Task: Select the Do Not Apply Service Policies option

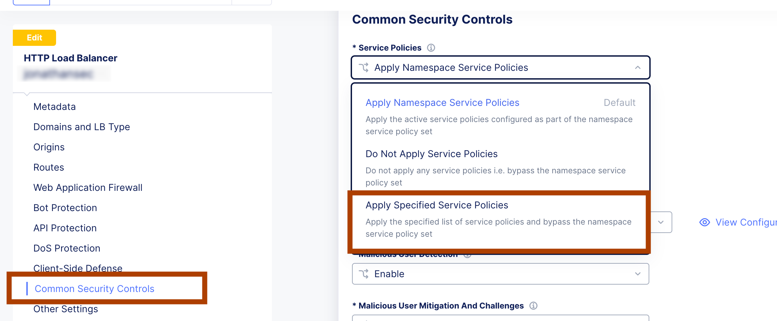Action: point(431,154)
